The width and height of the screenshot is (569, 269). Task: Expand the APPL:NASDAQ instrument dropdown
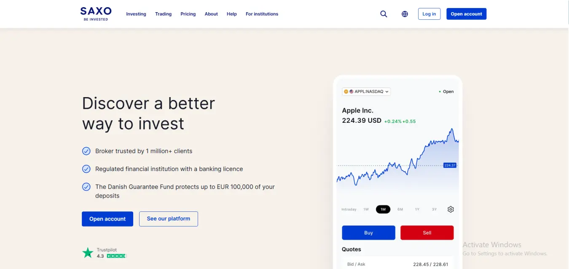(x=366, y=91)
